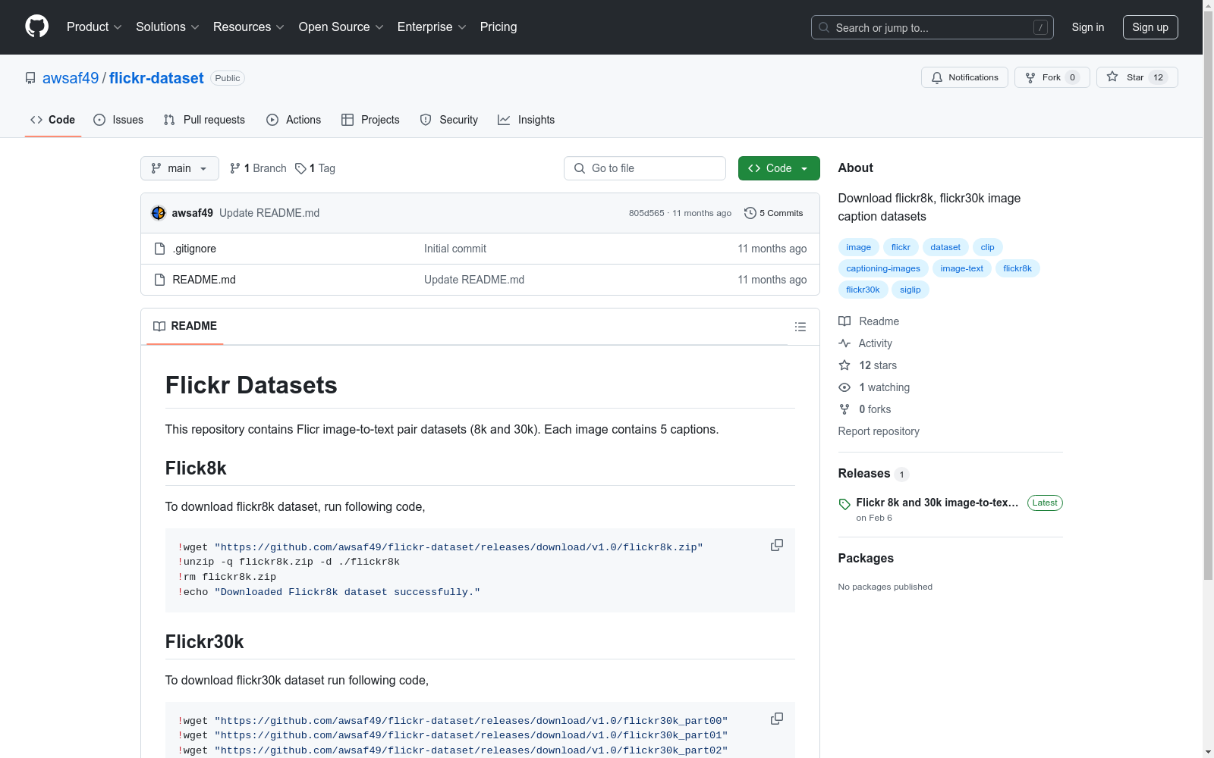Click the GitHub logo home icon
1214x758 pixels.
point(36,27)
